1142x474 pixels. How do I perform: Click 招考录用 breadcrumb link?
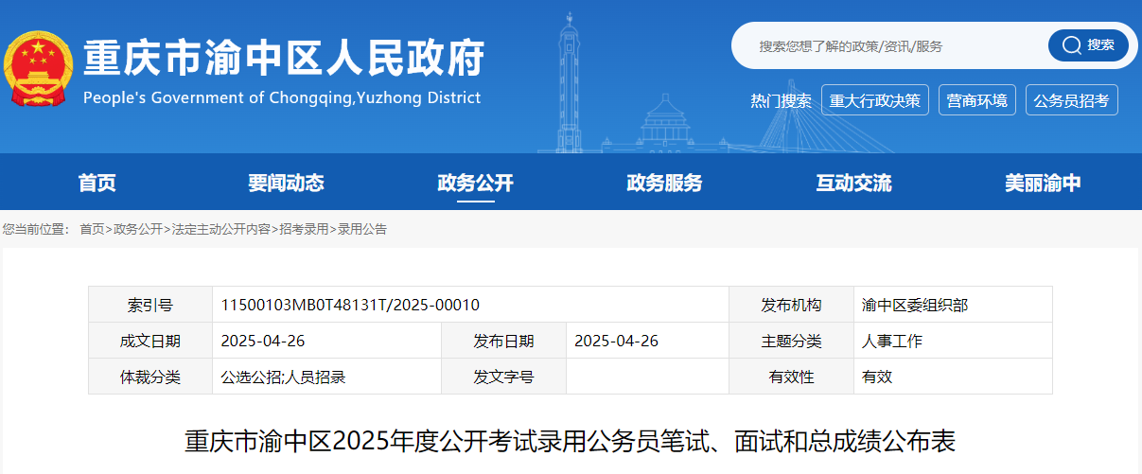(304, 230)
